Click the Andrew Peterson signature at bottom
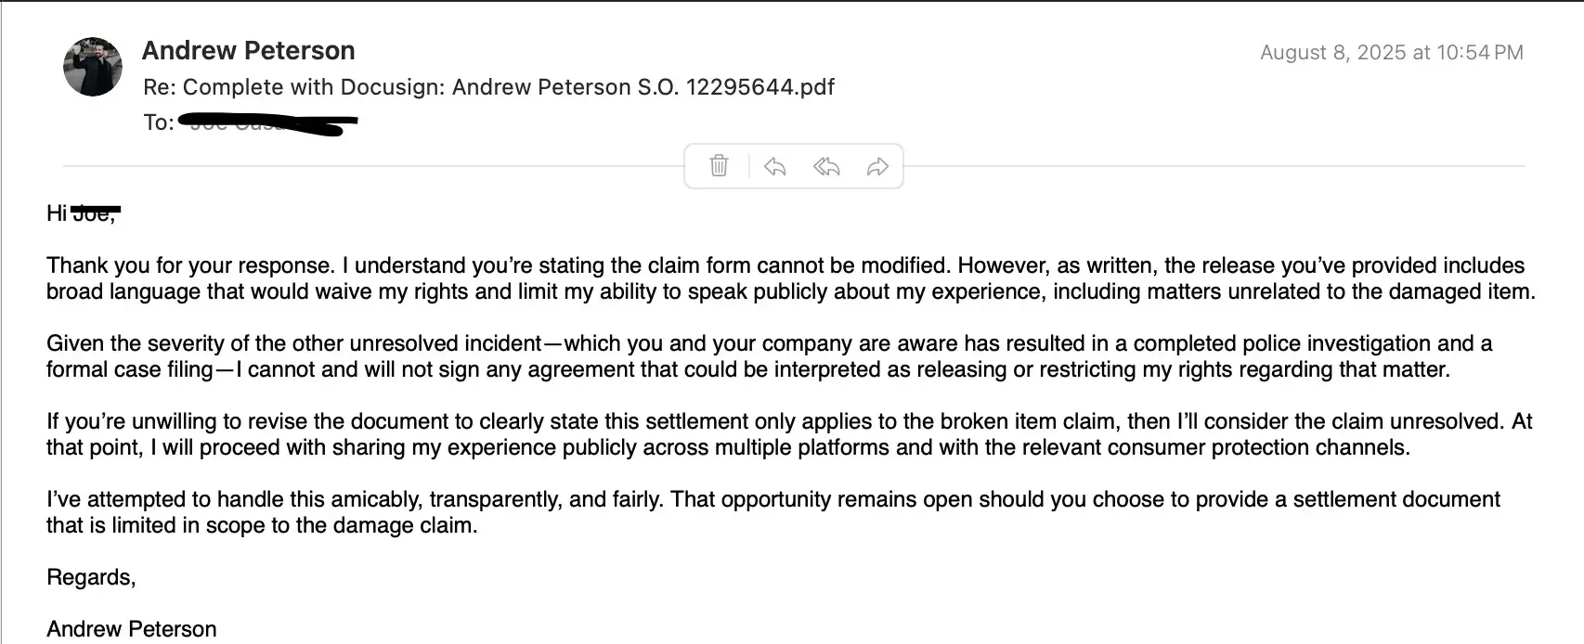Viewport: 1584px width, 644px height. (131, 629)
